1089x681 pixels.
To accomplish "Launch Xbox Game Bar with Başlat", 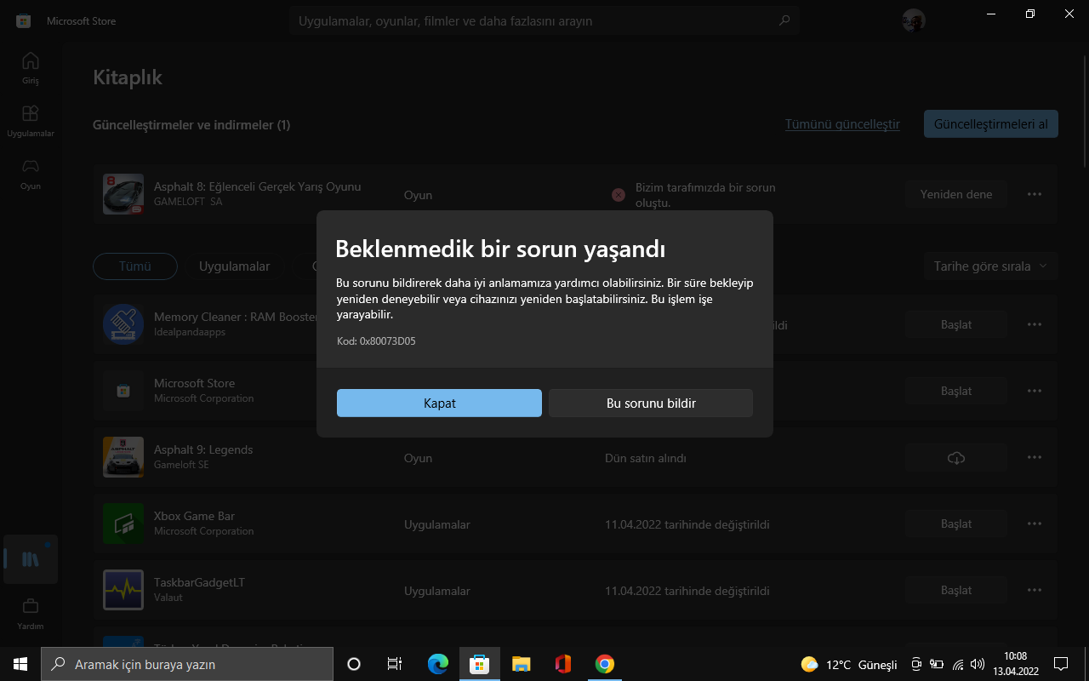I will click(x=956, y=524).
